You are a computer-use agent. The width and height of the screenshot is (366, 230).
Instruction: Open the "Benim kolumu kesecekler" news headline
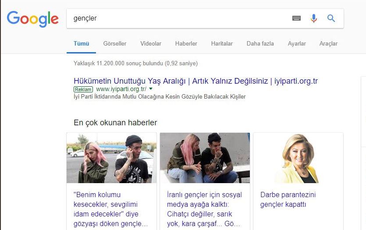point(110,209)
